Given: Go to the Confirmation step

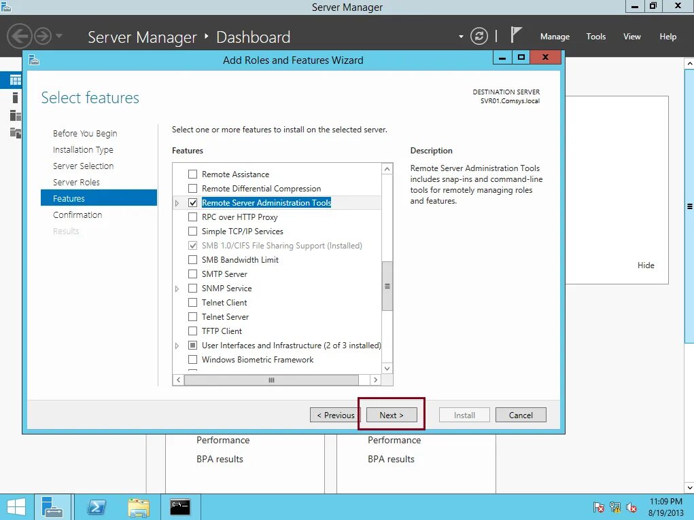Looking at the screenshot, I should click(x=77, y=215).
